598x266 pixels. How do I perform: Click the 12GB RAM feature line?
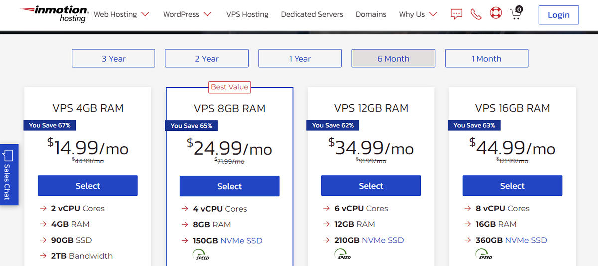(355, 224)
